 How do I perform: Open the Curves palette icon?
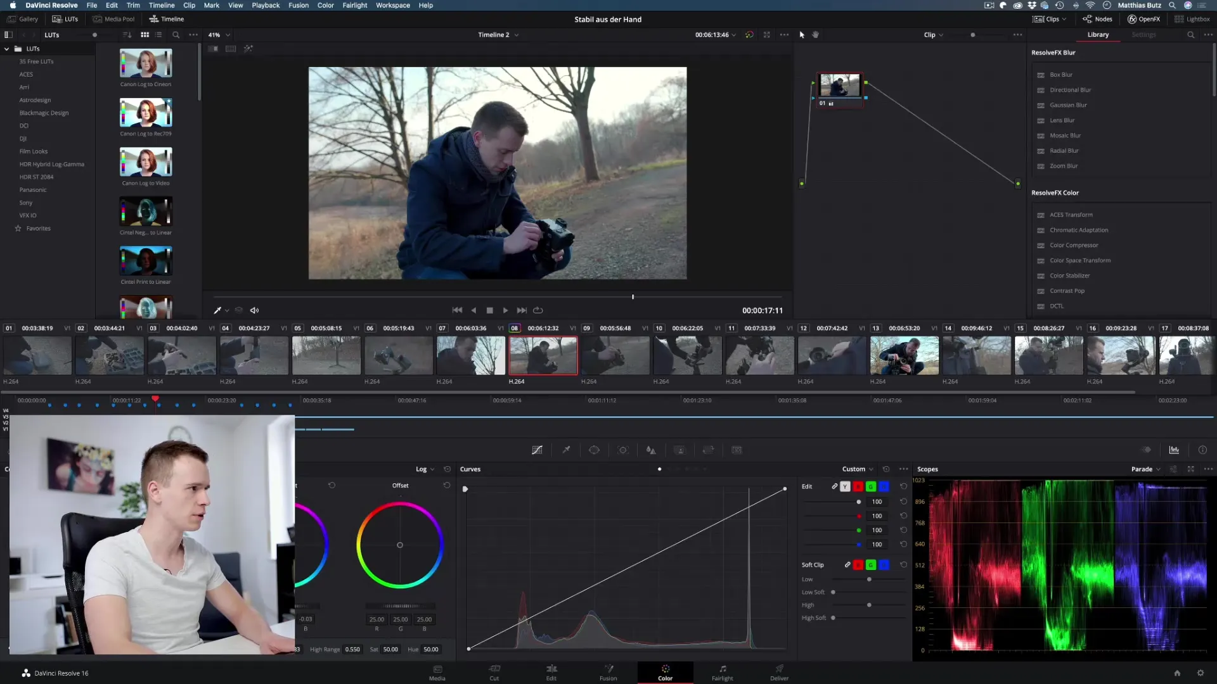click(x=537, y=450)
